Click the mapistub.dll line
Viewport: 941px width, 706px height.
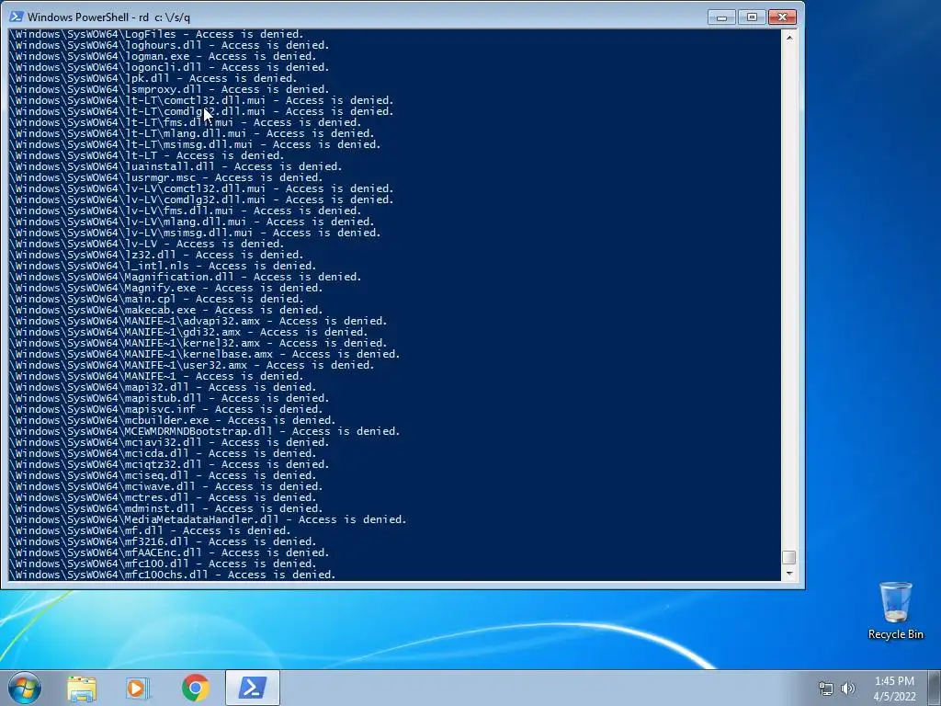coord(169,398)
